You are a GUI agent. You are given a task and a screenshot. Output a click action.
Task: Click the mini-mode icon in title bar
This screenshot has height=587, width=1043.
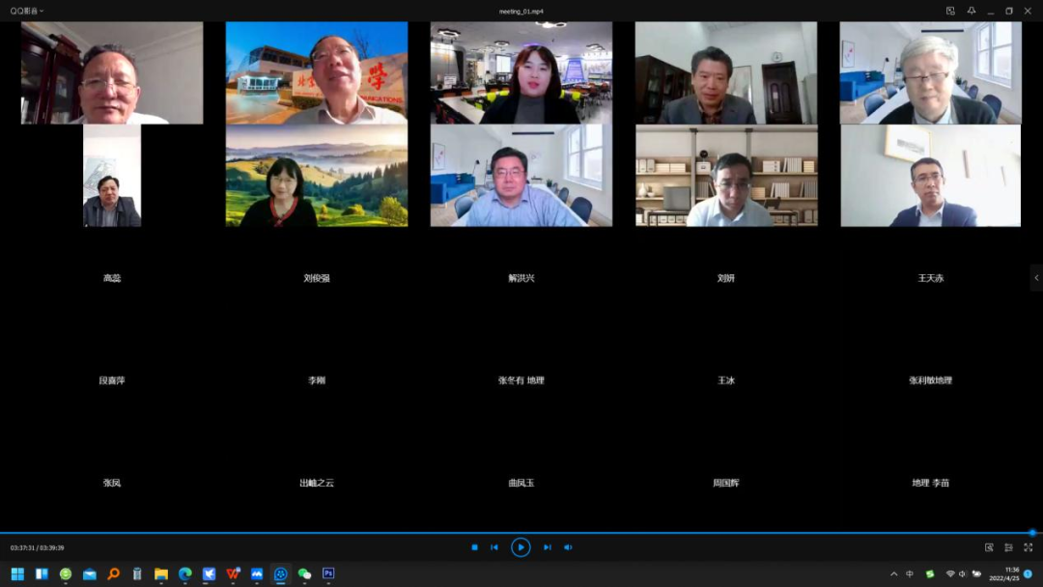[x=950, y=11]
